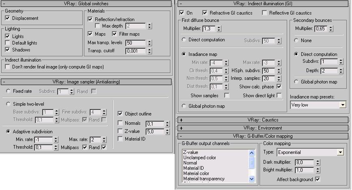Viewport: 352px width, 190px height.
Task: Collapse the Global switches rollout
Action: 86,4
